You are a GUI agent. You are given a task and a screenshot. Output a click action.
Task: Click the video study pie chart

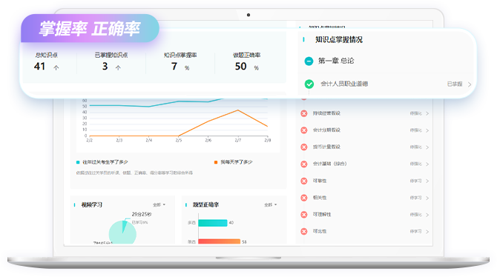pos(122,232)
